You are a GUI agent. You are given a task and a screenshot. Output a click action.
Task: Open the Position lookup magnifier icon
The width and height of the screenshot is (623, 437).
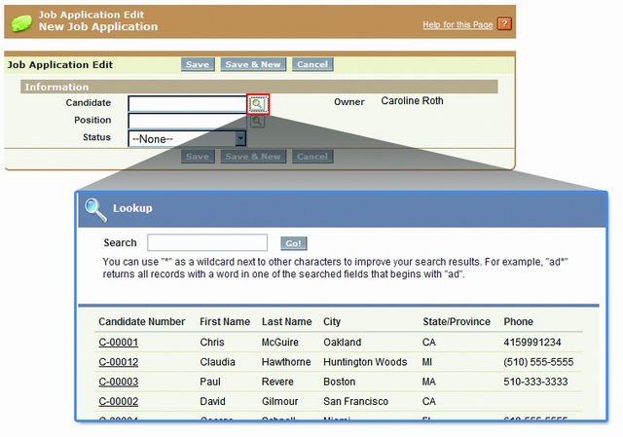pyautogui.click(x=257, y=121)
